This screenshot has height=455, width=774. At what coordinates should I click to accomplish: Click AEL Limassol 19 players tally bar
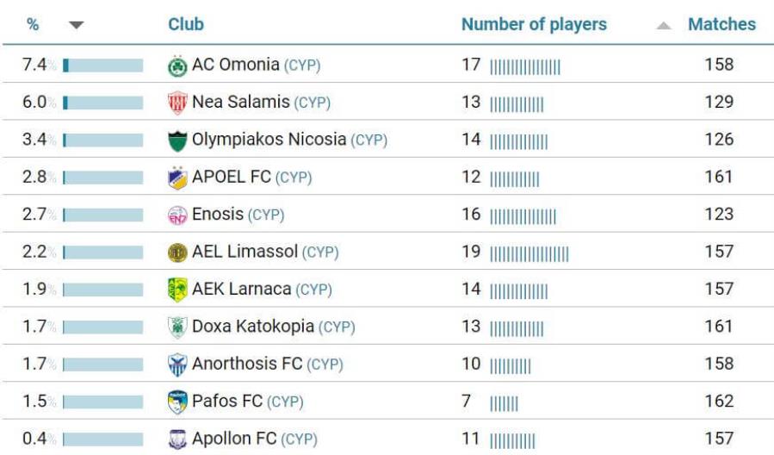tap(529, 252)
